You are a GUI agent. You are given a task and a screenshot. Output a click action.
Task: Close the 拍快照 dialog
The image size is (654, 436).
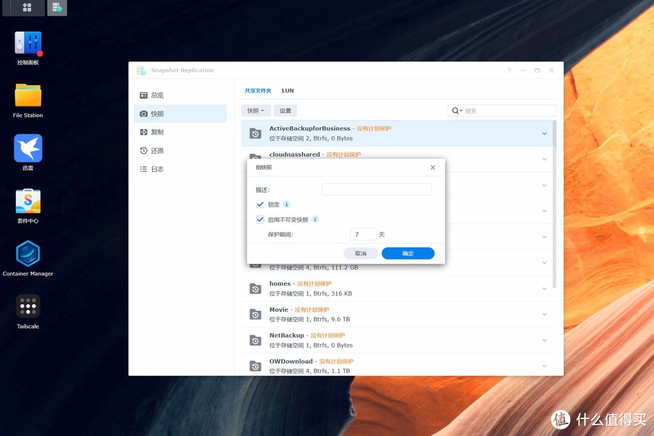coord(432,167)
